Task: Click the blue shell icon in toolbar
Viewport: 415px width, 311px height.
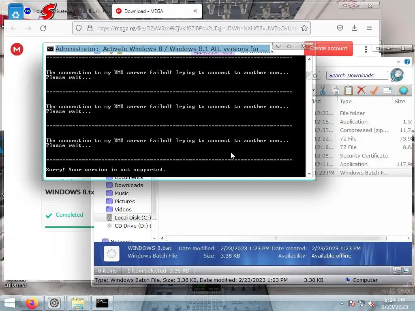Action: coord(404,90)
